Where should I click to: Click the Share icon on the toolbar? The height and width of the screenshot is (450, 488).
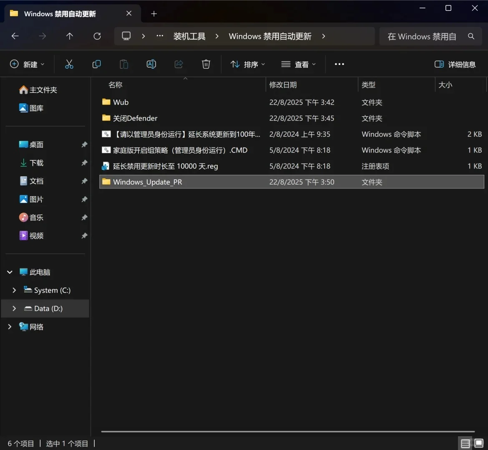point(179,64)
